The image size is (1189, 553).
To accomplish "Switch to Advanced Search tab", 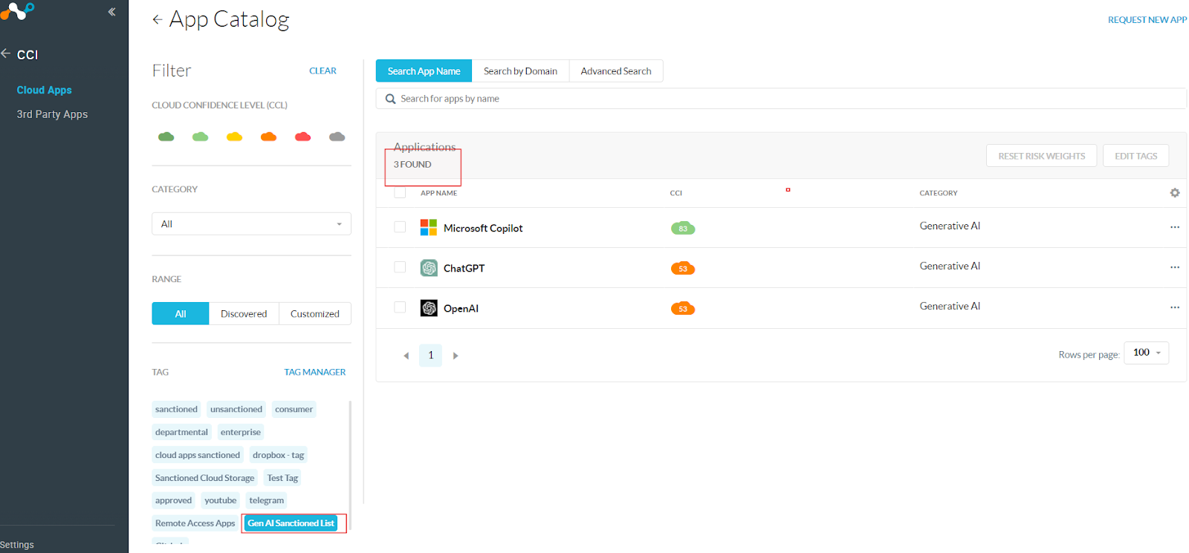I will [x=616, y=71].
